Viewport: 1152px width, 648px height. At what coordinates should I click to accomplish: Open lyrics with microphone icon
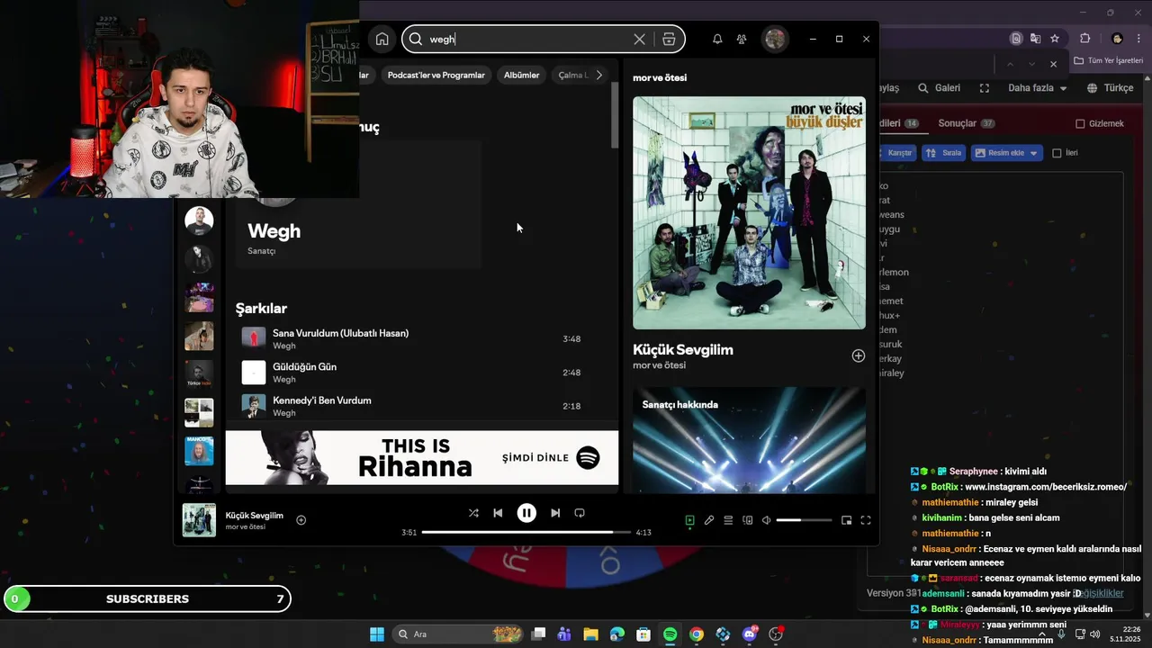[709, 520]
